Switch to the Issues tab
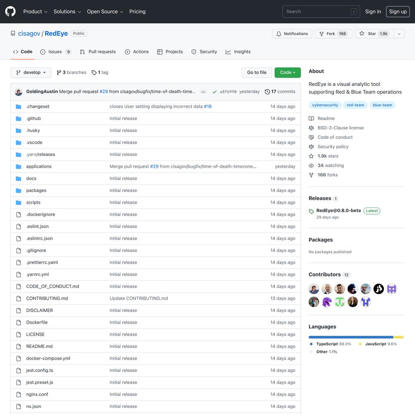This screenshot has height=415, width=415. tap(56, 51)
